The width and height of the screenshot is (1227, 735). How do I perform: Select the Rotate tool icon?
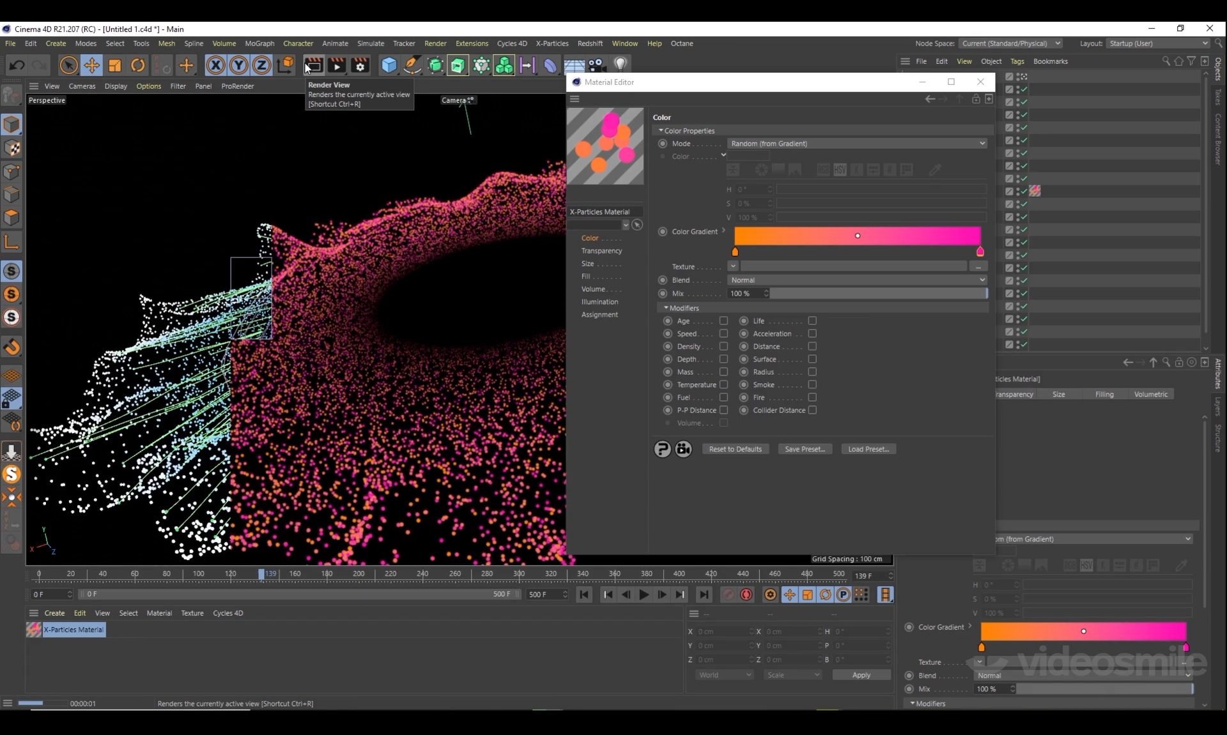(x=138, y=65)
